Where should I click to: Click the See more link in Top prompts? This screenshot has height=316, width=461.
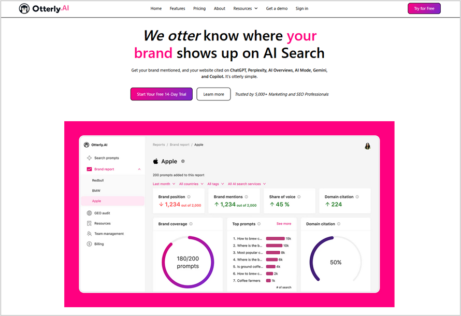coord(284,224)
